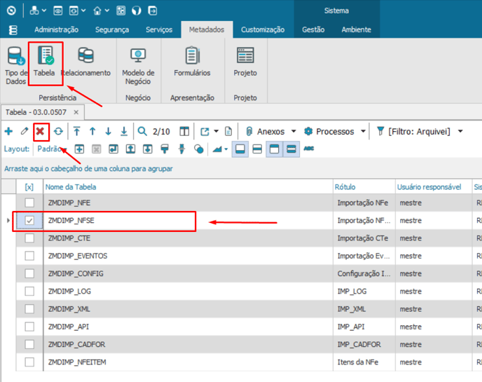The image size is (482, 382).
Task: Open Tipo de Dados in the ribbon
Action: coord(15,65)
